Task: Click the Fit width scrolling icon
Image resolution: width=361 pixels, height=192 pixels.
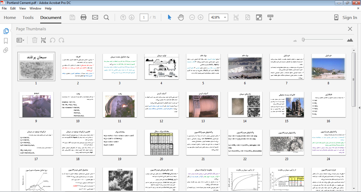Action: pos(236,17)
